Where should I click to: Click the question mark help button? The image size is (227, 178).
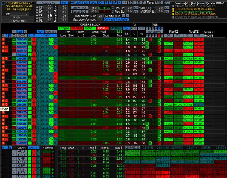pyautogui.click(x=144, y=2)
